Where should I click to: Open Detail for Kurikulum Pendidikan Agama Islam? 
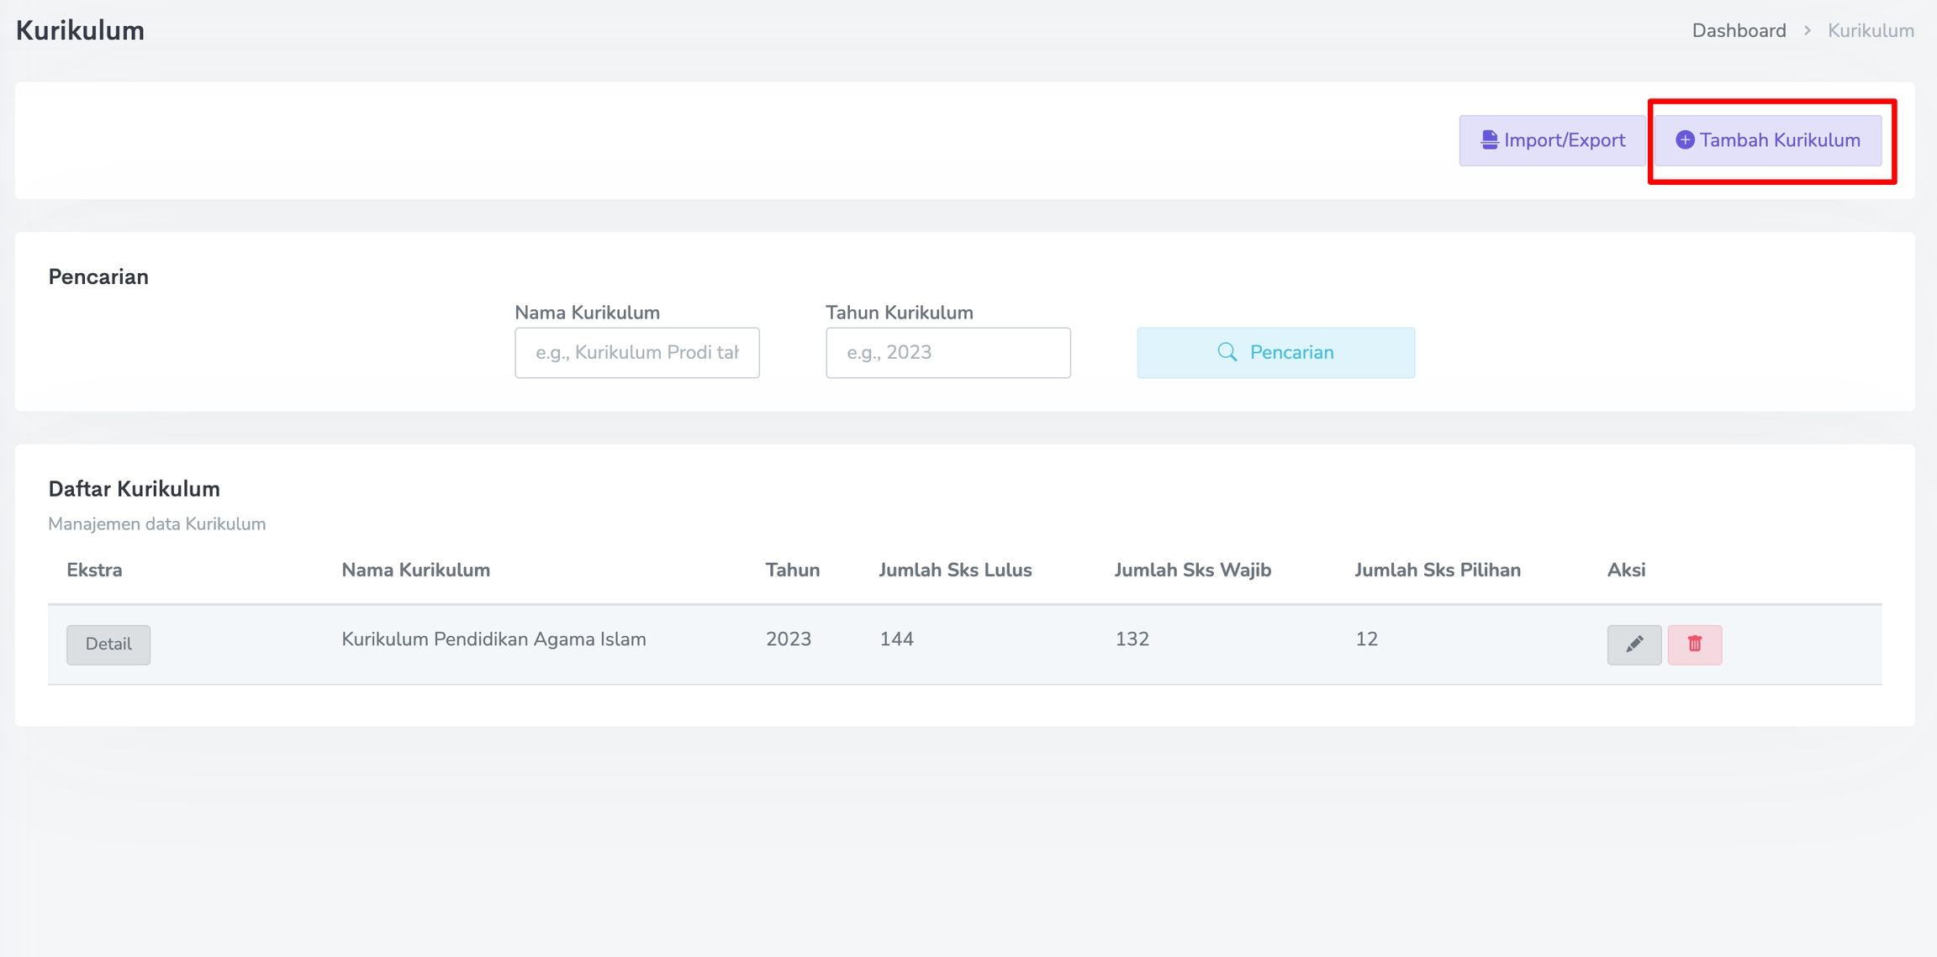(108, 644)
